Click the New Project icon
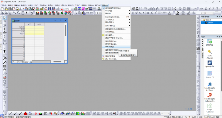The height and width of the screenshot is (118, 222). [2, 9]
